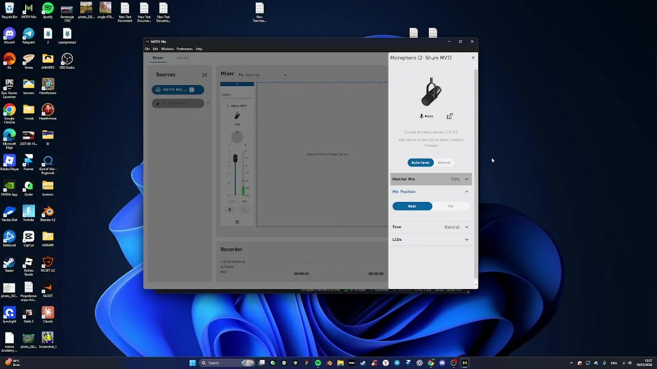Switch to Auto-level mode

pos(420,162)
